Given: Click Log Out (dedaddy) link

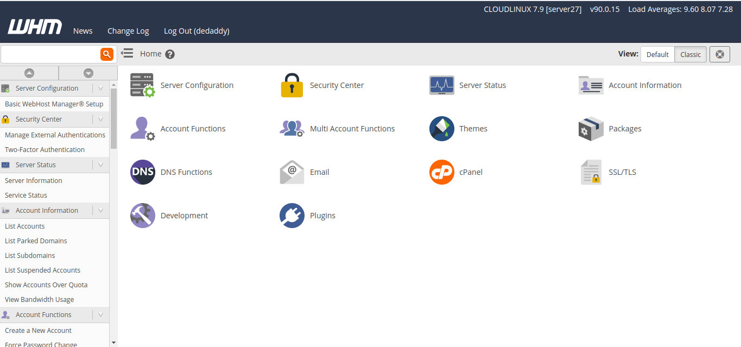Looking at the screenshot, I should pos(197,31).
